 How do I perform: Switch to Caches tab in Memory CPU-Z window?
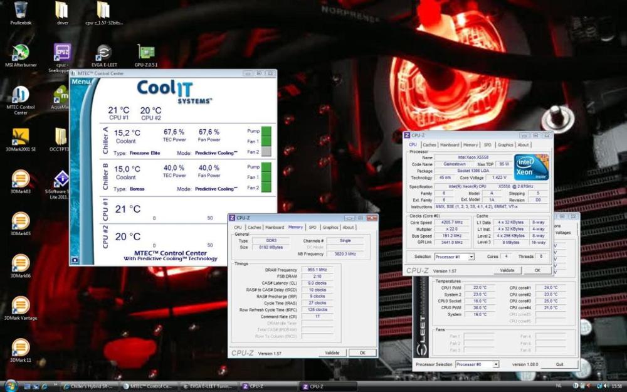[x=255, y=227]
